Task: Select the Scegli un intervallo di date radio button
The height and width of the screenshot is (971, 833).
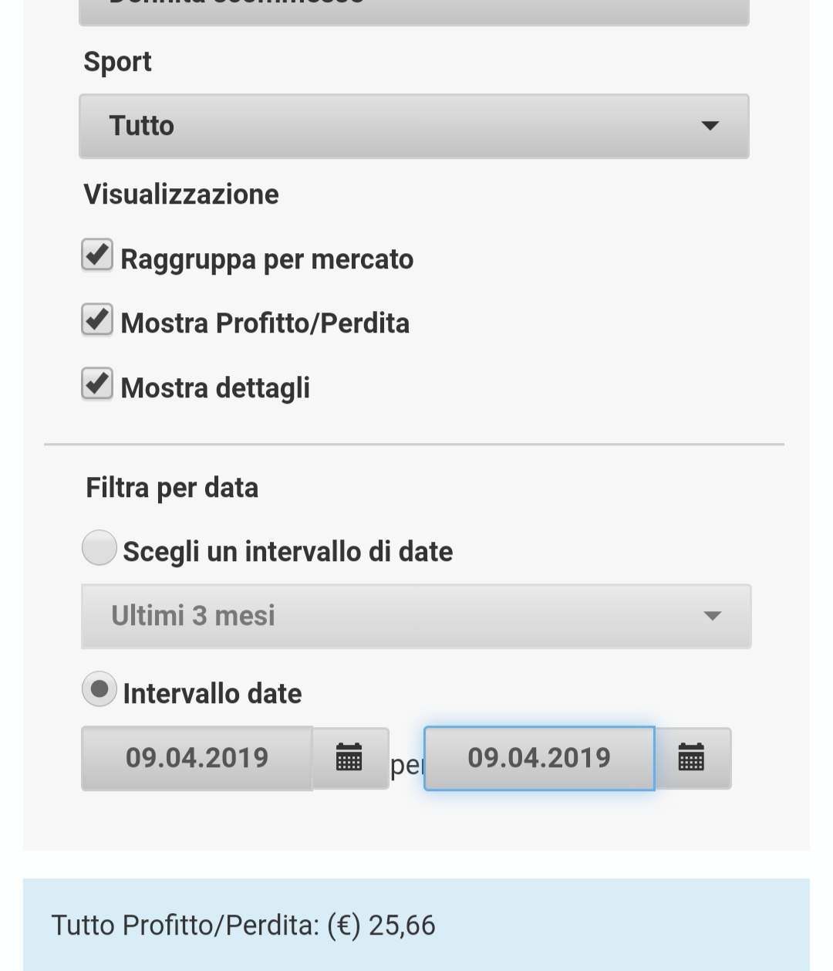Action: point(99,548)
